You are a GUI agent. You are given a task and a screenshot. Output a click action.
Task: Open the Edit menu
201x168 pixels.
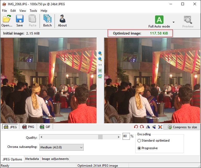pyautogui.click(x=13, y=11)
